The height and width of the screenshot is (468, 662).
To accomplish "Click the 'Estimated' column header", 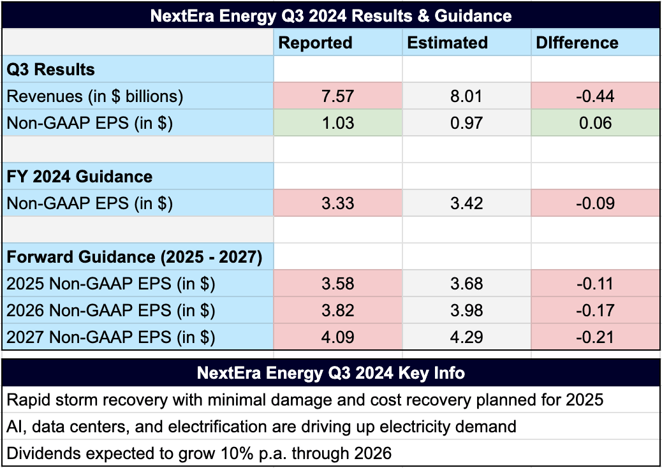I will click(466, 43).
